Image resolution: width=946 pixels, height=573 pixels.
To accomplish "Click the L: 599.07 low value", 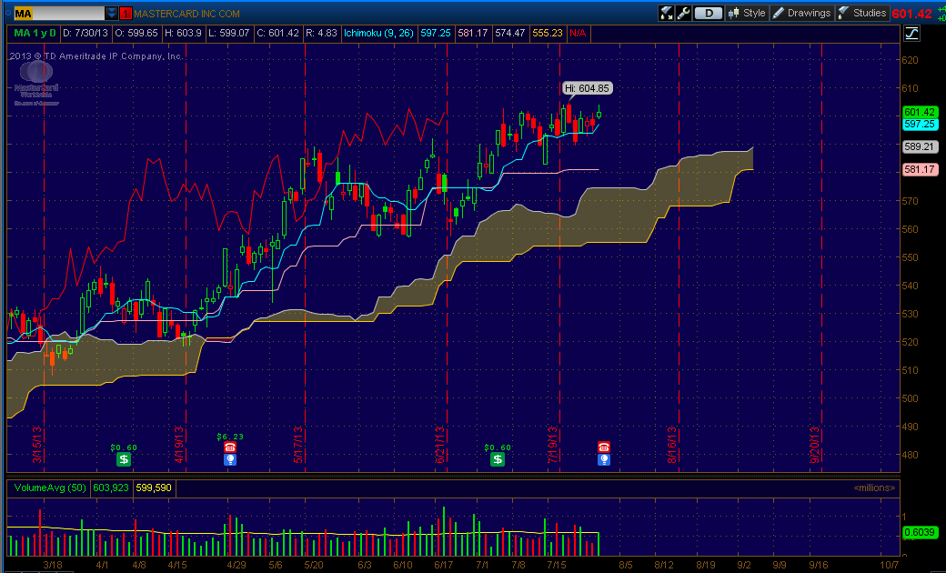I will 228,33.
